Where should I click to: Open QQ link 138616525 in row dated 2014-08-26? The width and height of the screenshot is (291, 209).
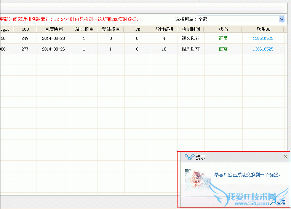263,49
